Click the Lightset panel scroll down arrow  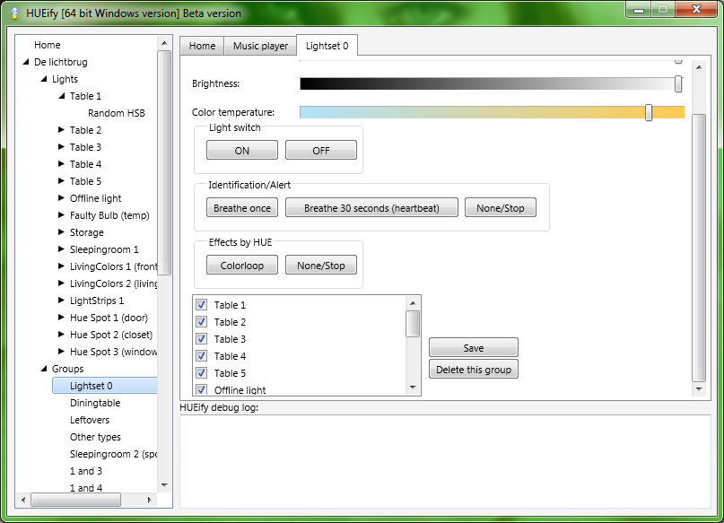point(699,389)
